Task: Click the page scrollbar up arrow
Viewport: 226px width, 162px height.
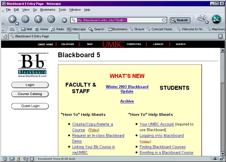Action: (223, 50)
